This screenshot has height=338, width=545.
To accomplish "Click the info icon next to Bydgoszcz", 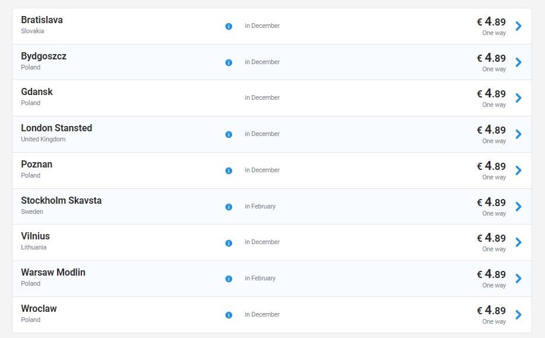I will tap(229, 63).
